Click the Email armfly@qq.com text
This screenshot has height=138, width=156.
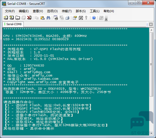point(37,72)
